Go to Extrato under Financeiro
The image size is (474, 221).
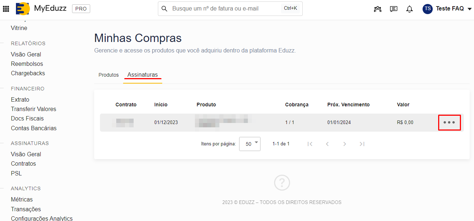point(20,99)
